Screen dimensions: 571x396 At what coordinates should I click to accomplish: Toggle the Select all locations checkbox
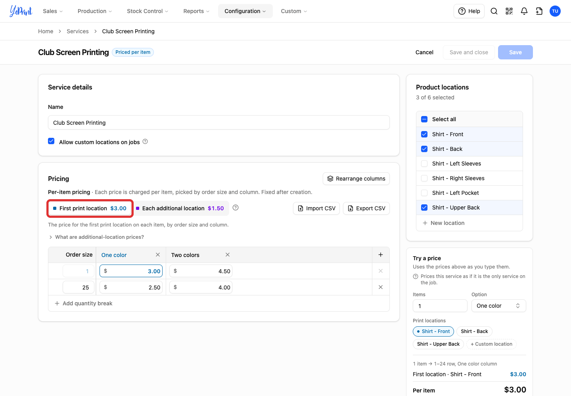pos(424,119)
